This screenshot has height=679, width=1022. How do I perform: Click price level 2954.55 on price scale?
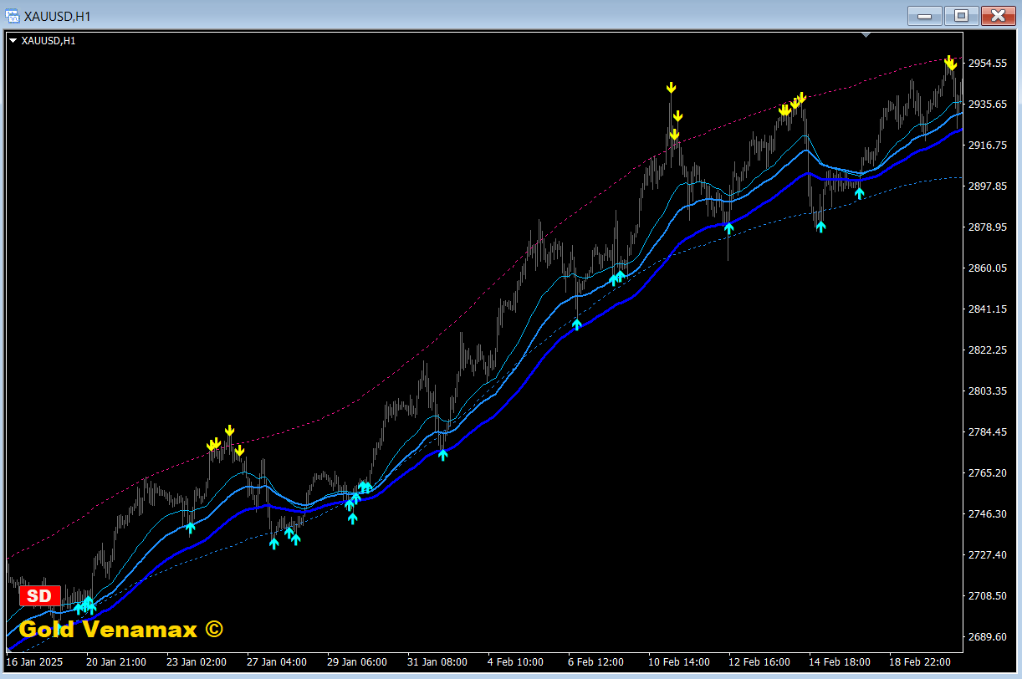(988, 64)
